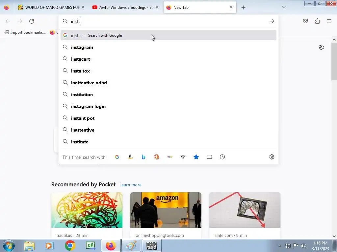
Task: Select the 'insta tox' suggestion
Action: (168, 71)
